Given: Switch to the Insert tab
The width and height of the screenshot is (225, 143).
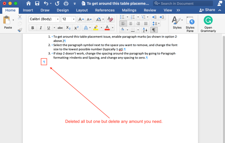Looking at the screenshot, I should pos(28,10).
